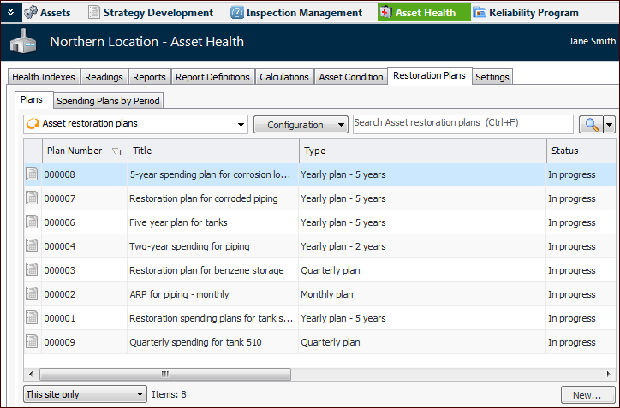
Task: Switch to the Health Indexes tab
Action: [x=44, y=77]
